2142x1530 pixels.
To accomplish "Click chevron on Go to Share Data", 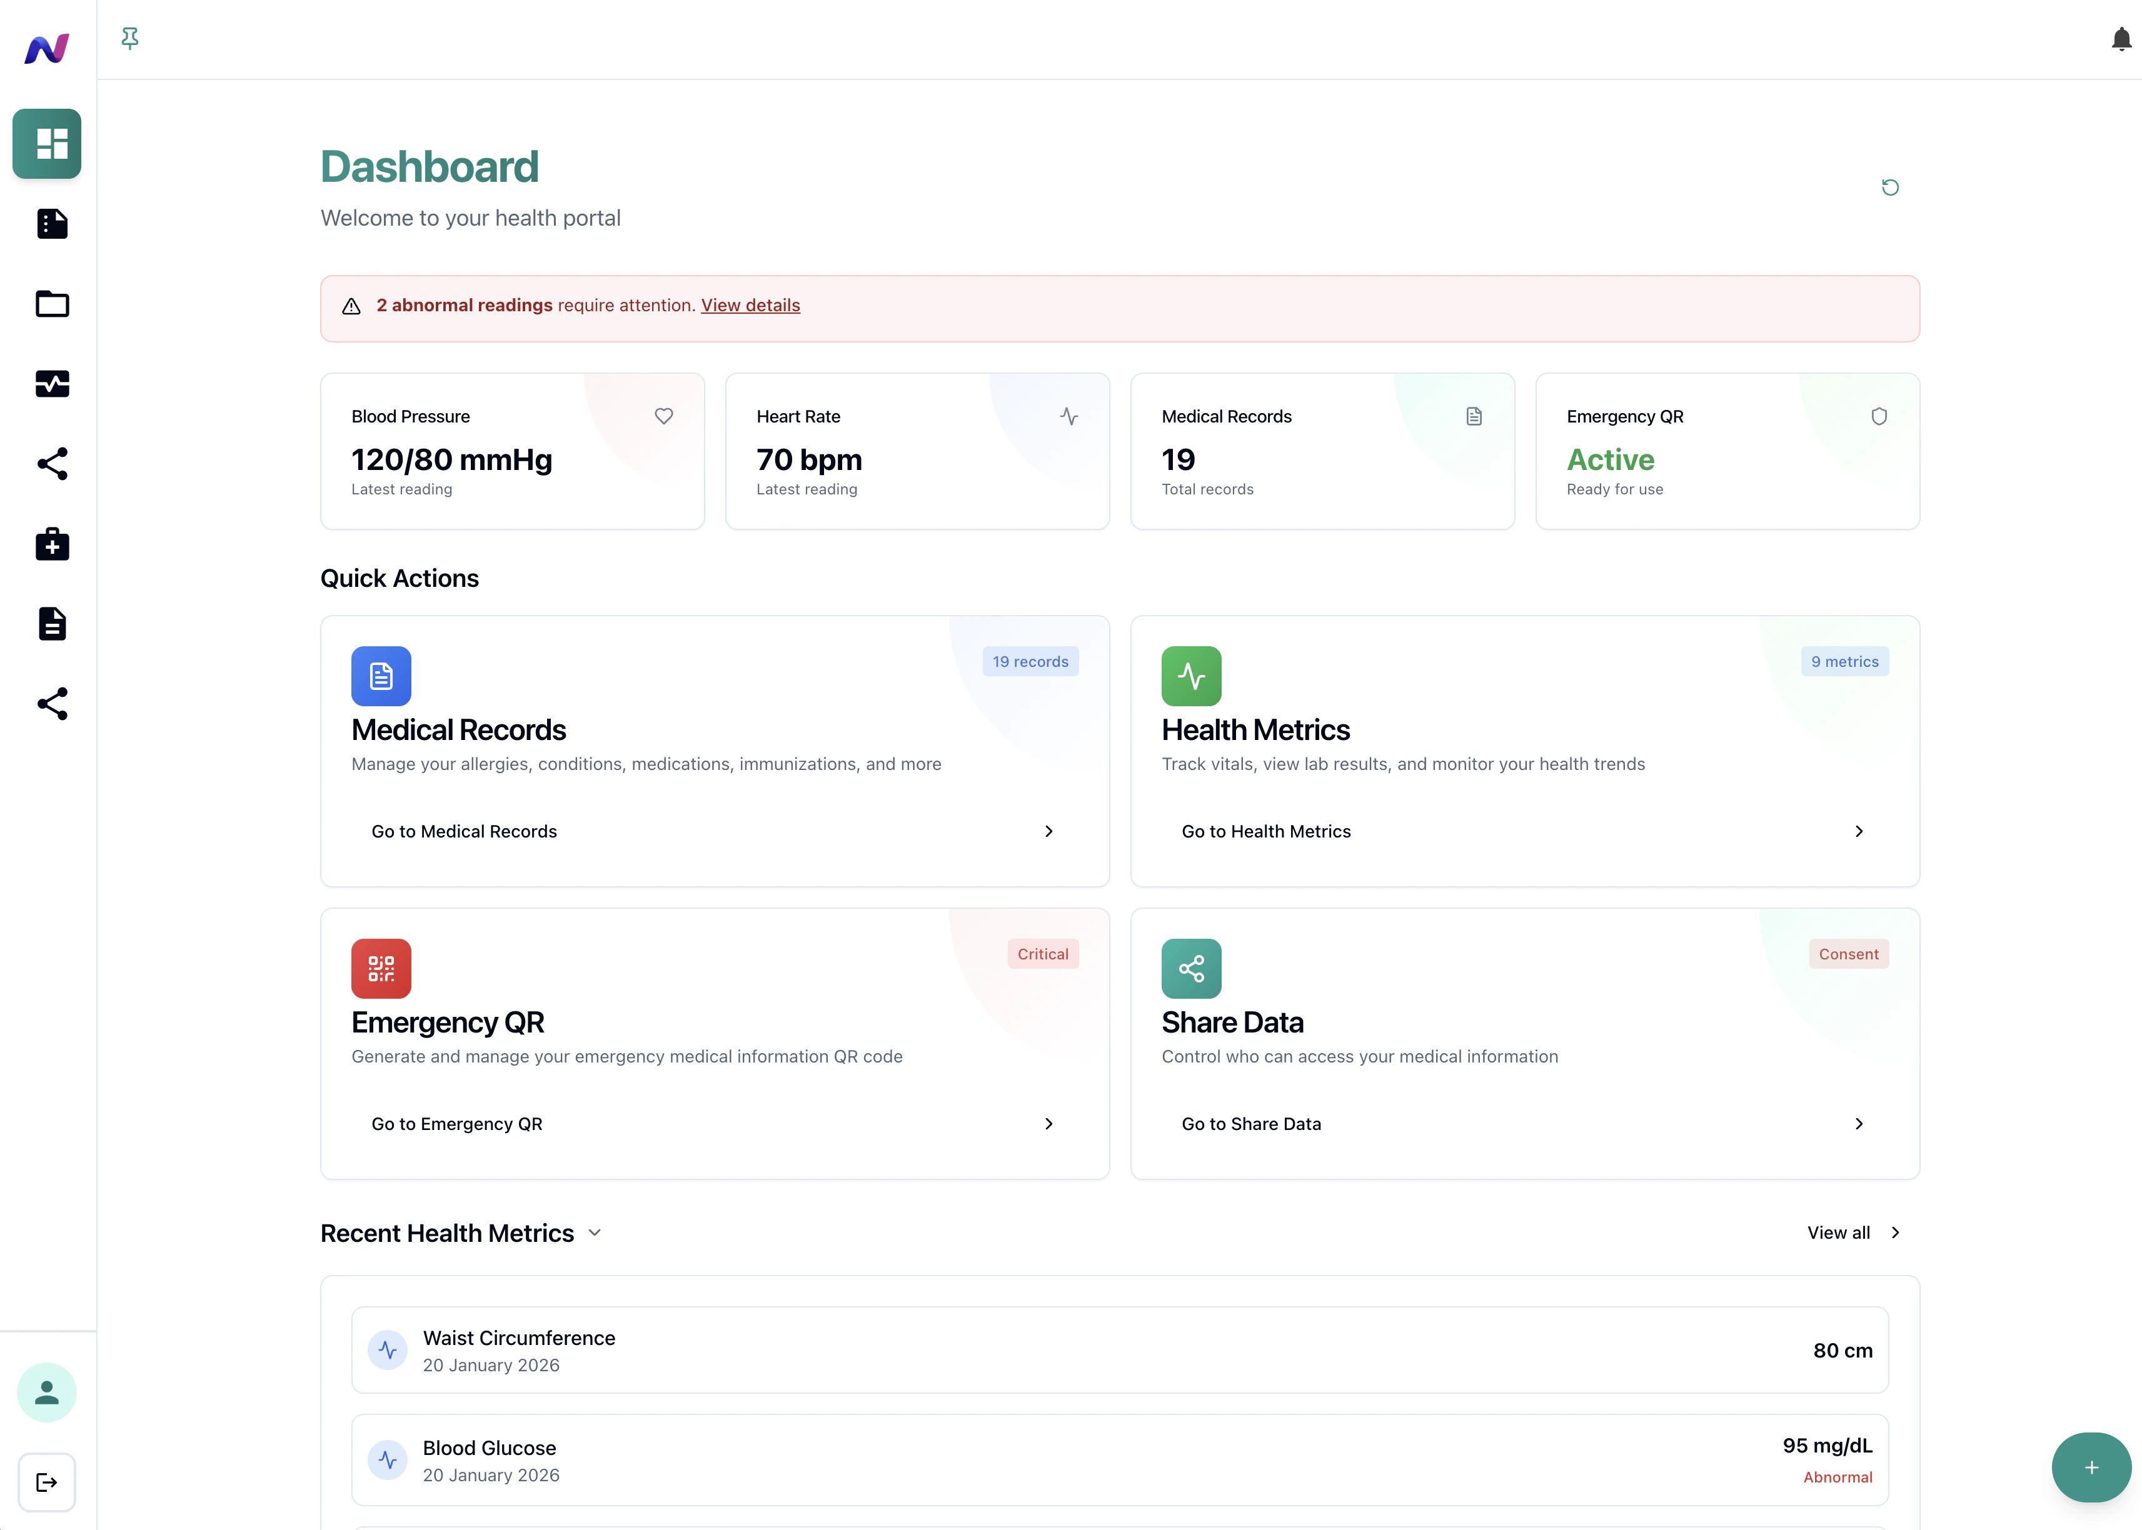I will pos(1859,1123).
